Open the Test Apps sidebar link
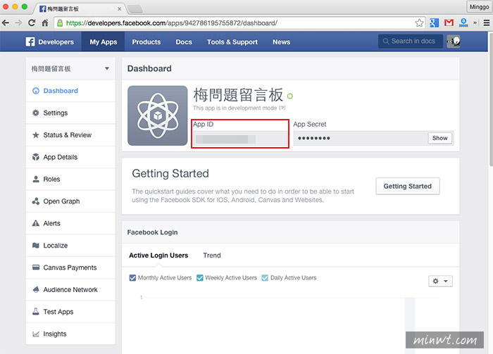 click(x=70, y=312)
